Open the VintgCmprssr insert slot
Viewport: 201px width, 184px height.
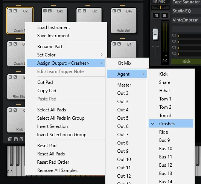186,20
